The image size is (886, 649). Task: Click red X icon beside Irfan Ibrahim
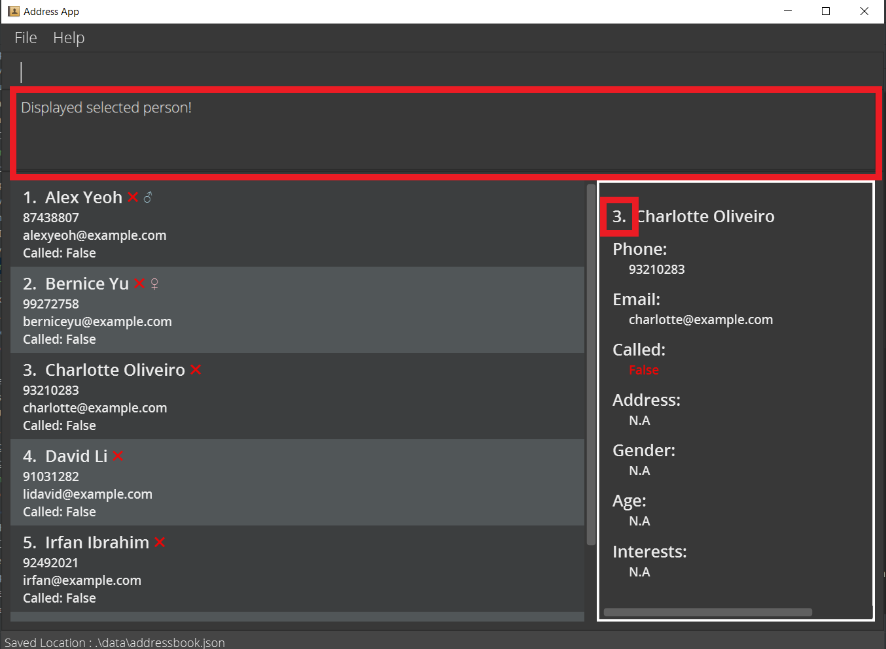pyautogui.click(x=160, y=542)
